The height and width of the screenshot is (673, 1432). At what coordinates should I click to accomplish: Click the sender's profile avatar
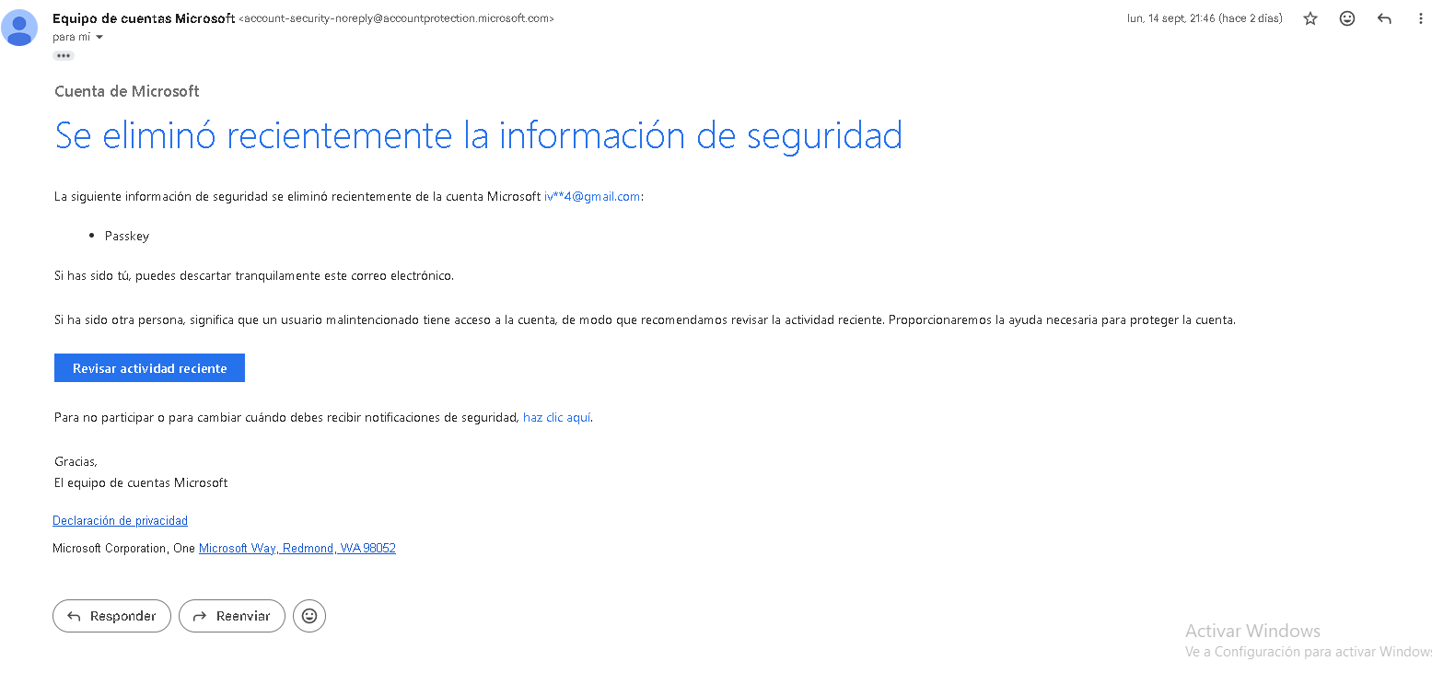coord(19,28)
